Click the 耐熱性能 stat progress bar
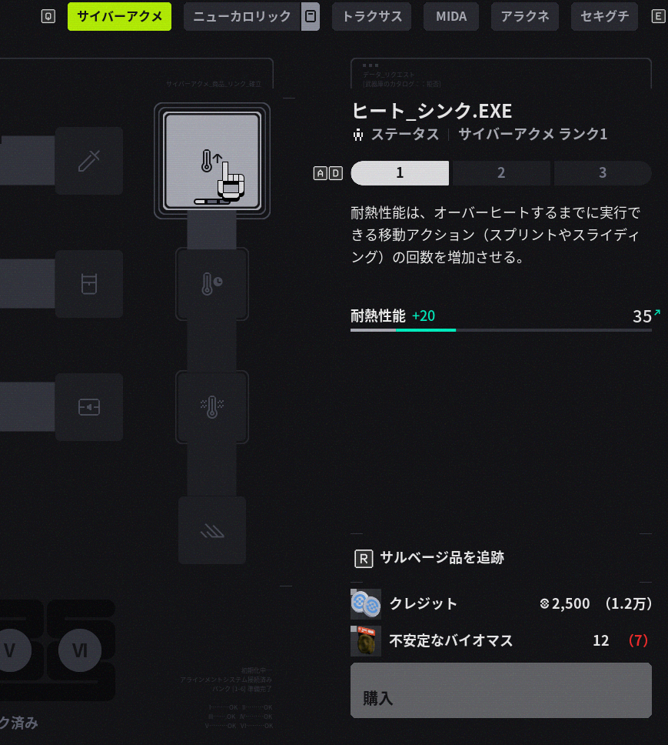 (501, 329)
